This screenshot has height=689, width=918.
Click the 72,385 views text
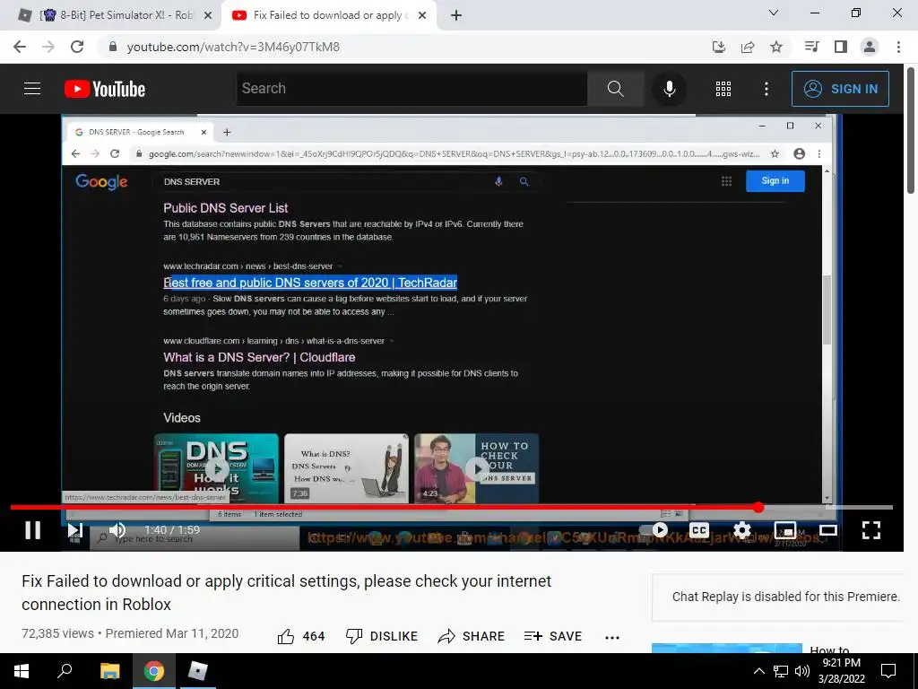57,634
